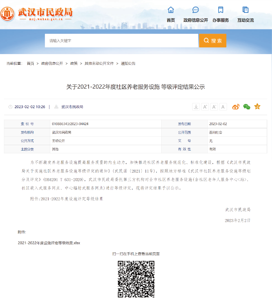
Task: Enlarge text with the A+ control
Action: pyautogui.click(x=205, y=107)
